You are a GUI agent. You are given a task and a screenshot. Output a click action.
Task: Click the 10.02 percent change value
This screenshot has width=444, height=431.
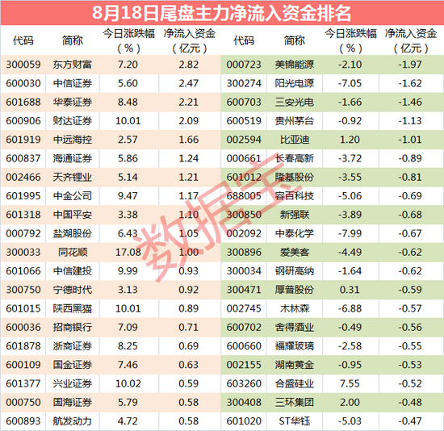point(128,383)
